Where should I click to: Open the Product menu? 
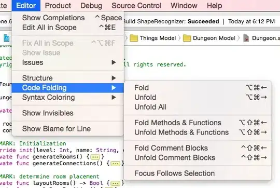tap(58, 6)
